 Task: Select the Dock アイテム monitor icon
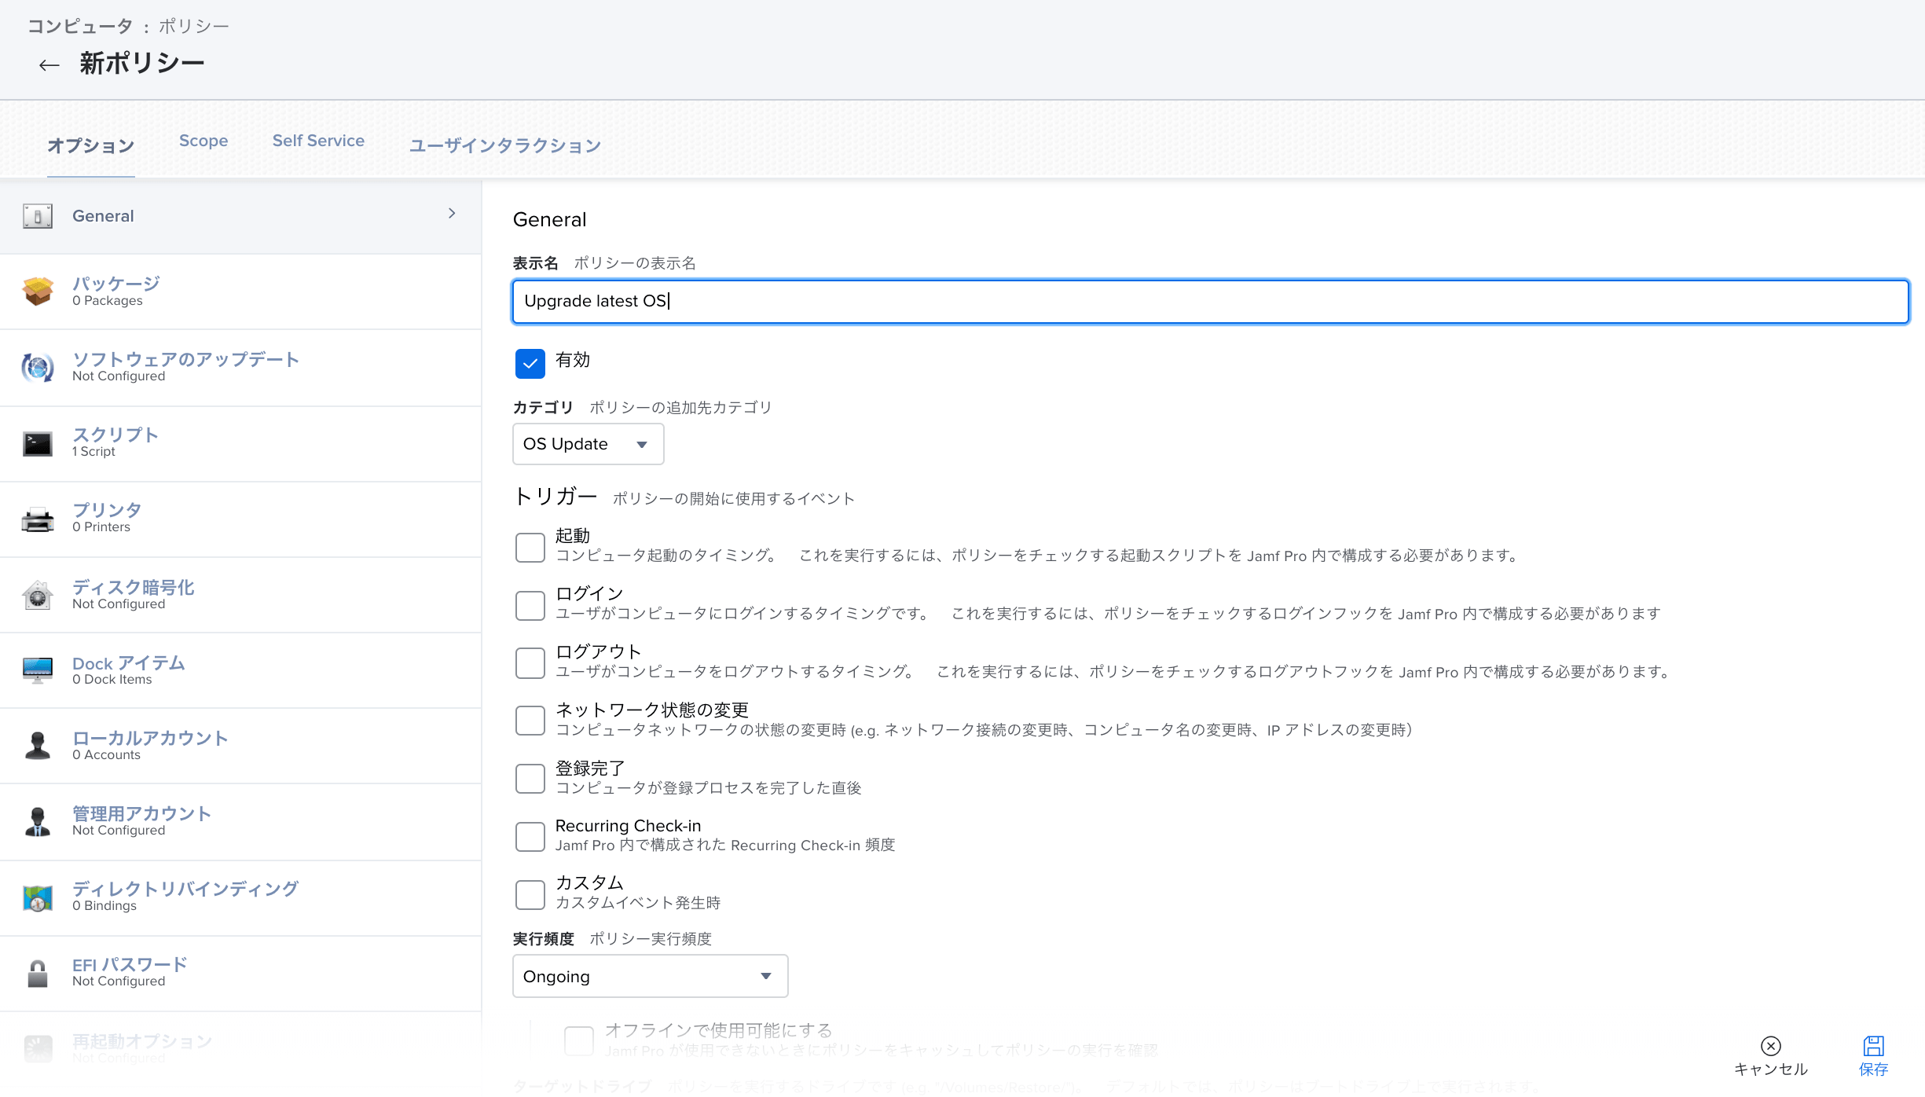click(x=38, y=670)
